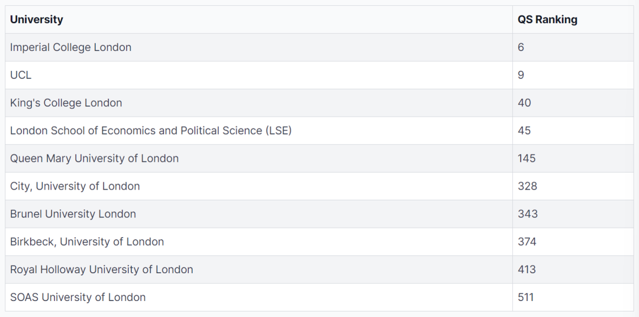The height and width of the screenshot is (317, 639).
Task: Click the ranking value 328
Action: click(528, 186)
